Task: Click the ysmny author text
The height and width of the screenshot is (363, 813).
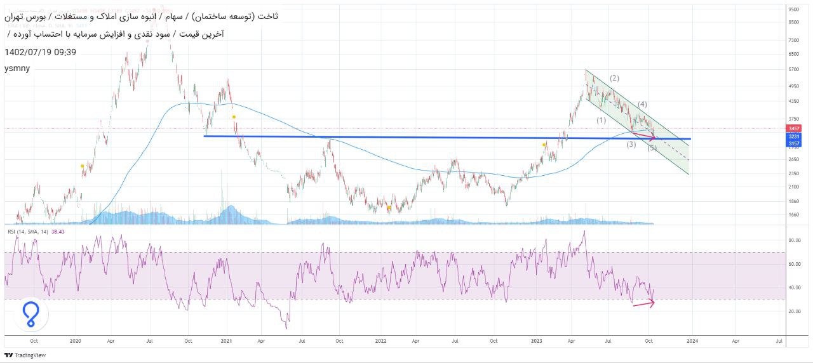Action: pos(17,69)
